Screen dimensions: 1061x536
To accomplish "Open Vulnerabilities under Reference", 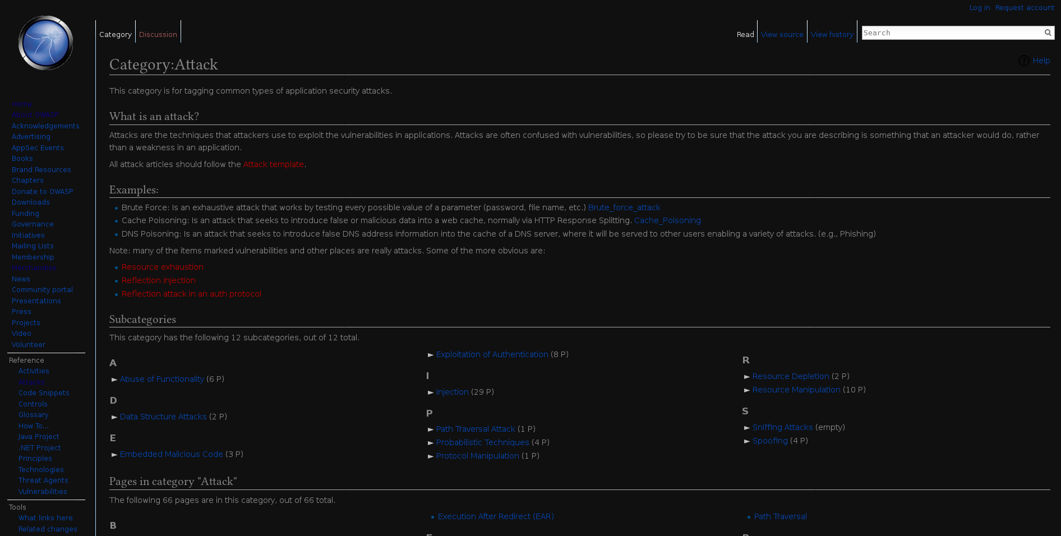I will (43, 492).
